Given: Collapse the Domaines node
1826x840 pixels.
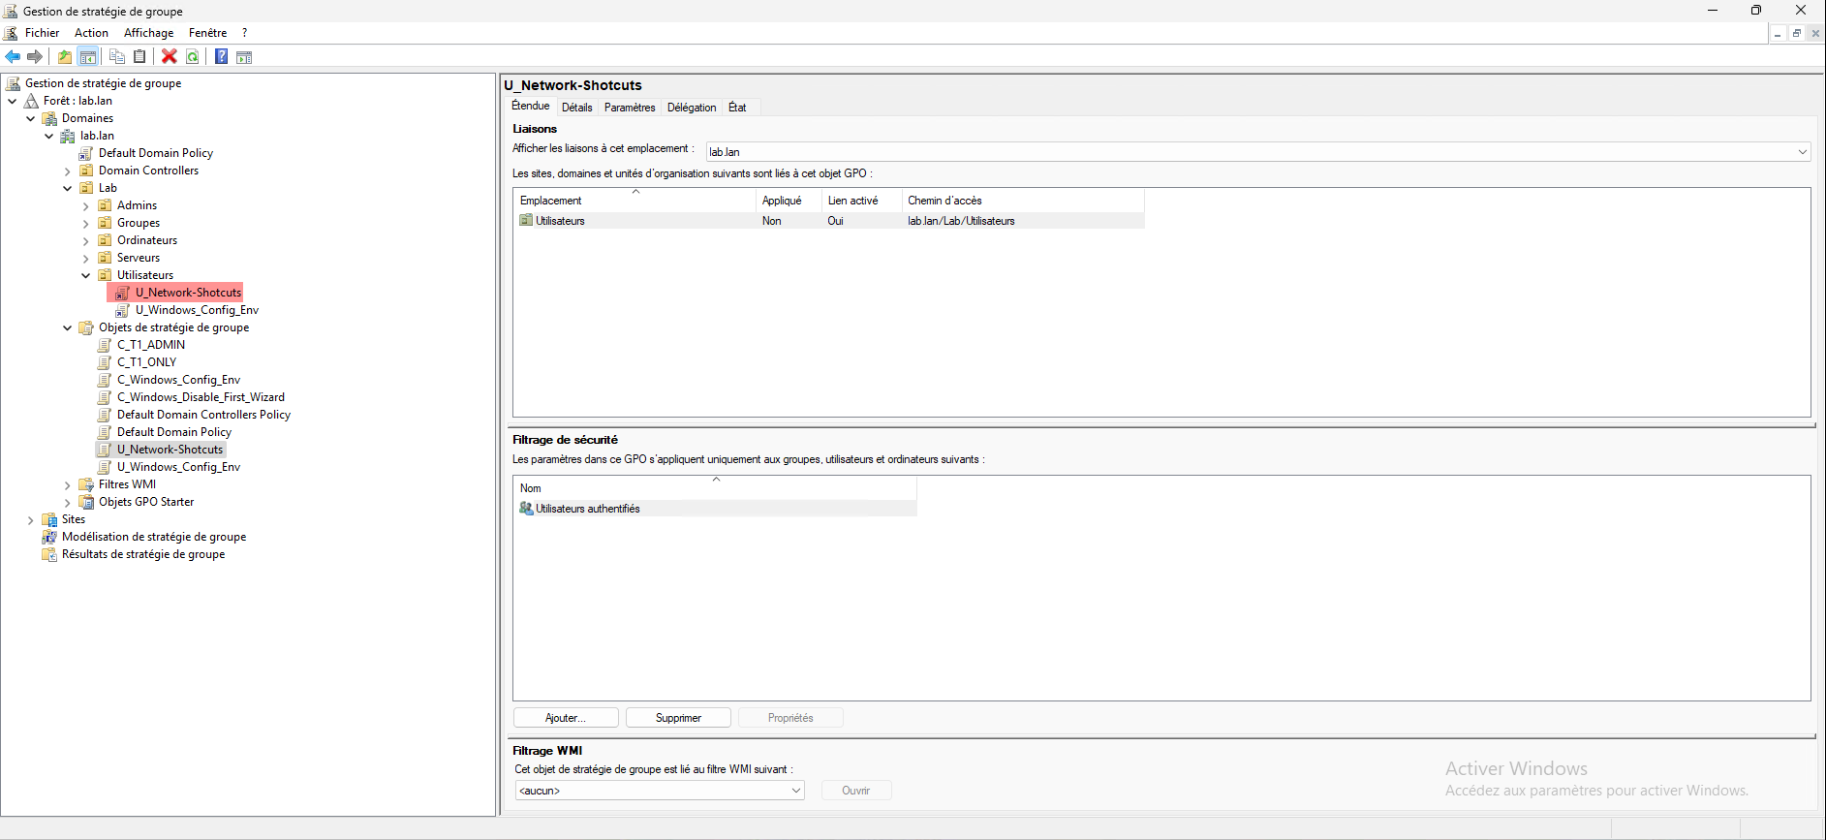Looking at the screenshot, I should click(x=31, y=118).
